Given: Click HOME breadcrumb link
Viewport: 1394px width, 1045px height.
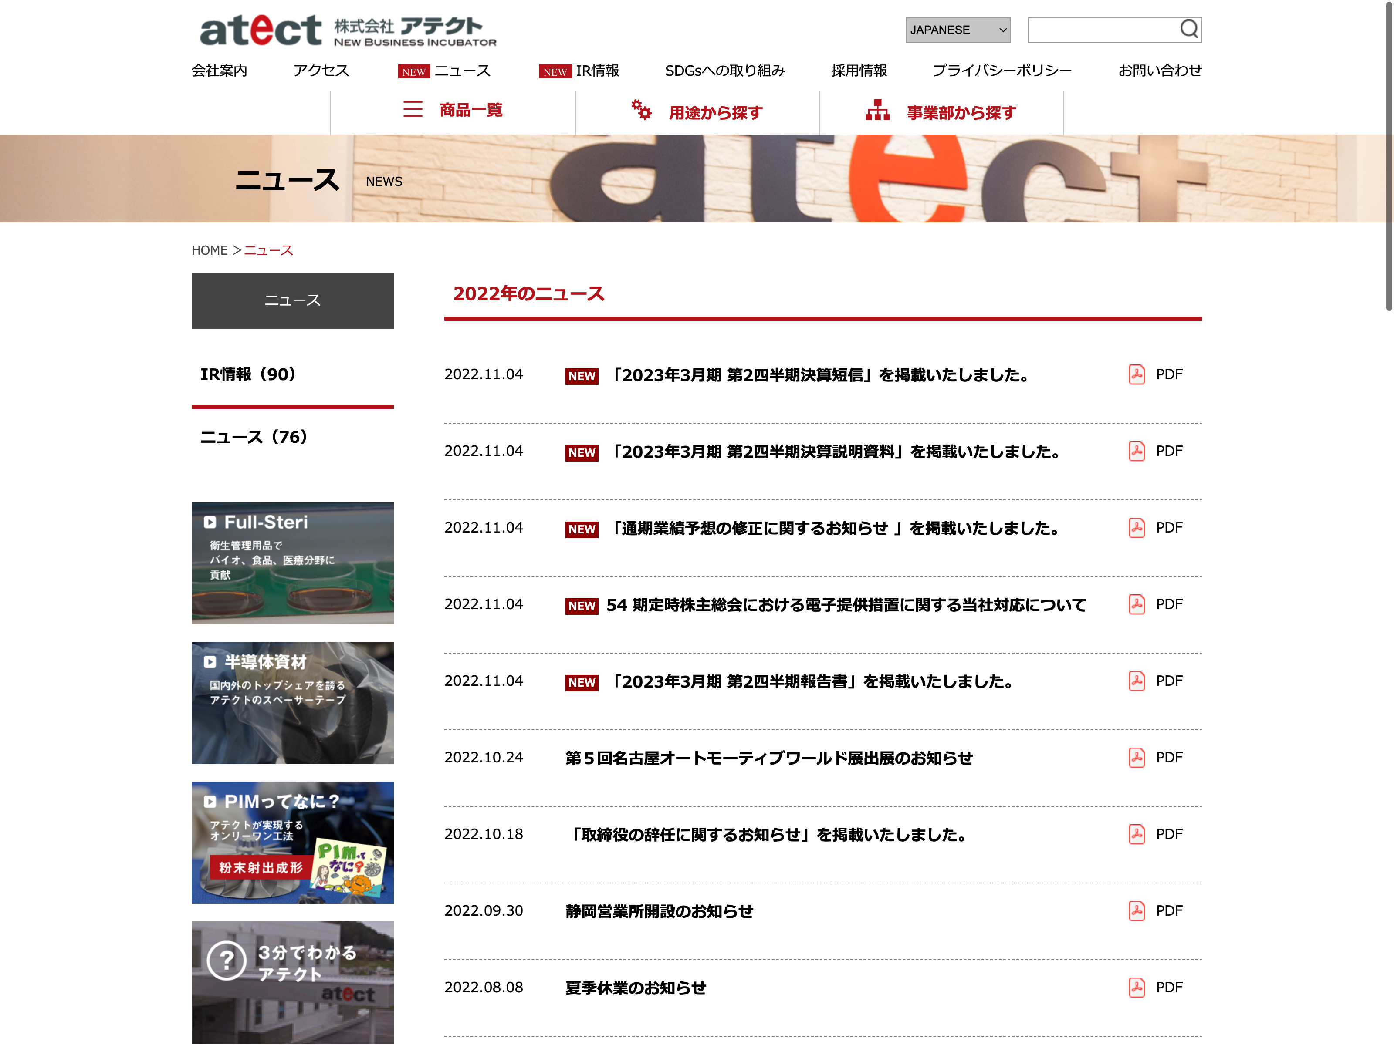Looking at the screenshot, I should pos(209,251).
